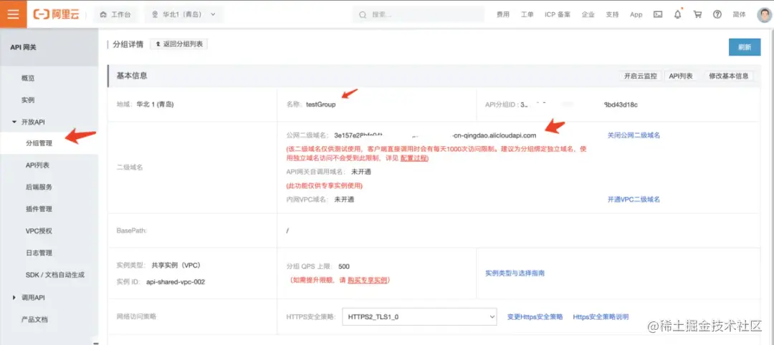This screenshot has width=774, height=345.
Task: Click 开启云监控 button
Action: pos(640,76)
